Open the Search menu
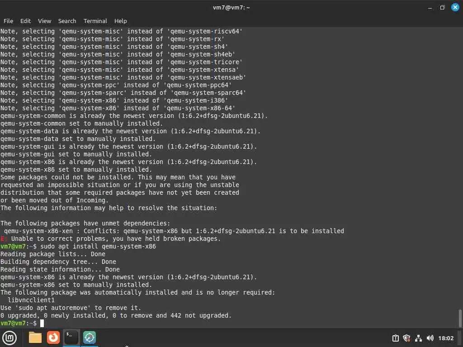The width and height of the screenshot is (463, 347). click(x=67, y=21)
